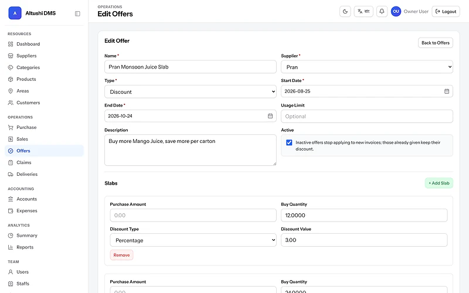The image size is (469, 293).
Task: Click the Products box icon
Action: [x=11, y=79]
